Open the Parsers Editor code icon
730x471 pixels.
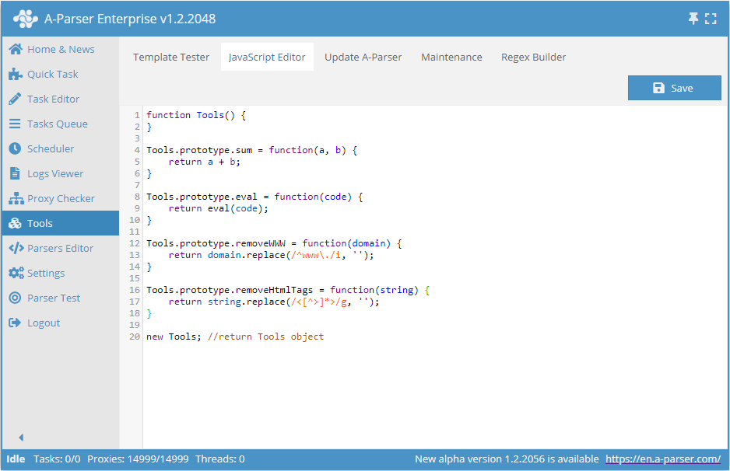[x=16, y=248]
